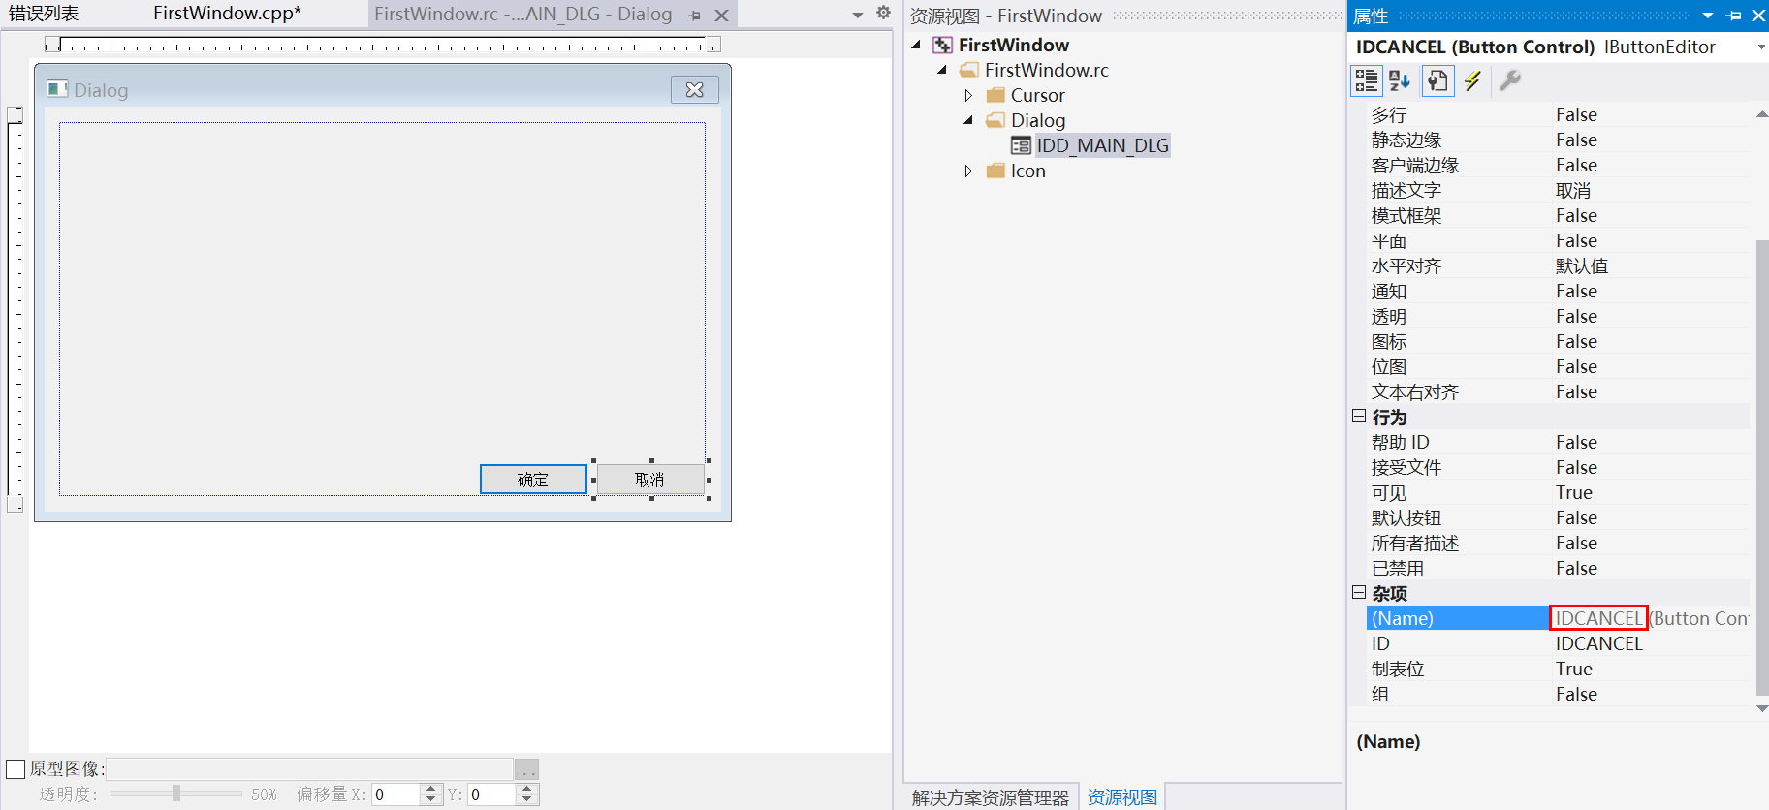1769x810 pixels.
Task: Pin the FirstWindow.rc Dialog tab
Action: click(x=694, y=16)
